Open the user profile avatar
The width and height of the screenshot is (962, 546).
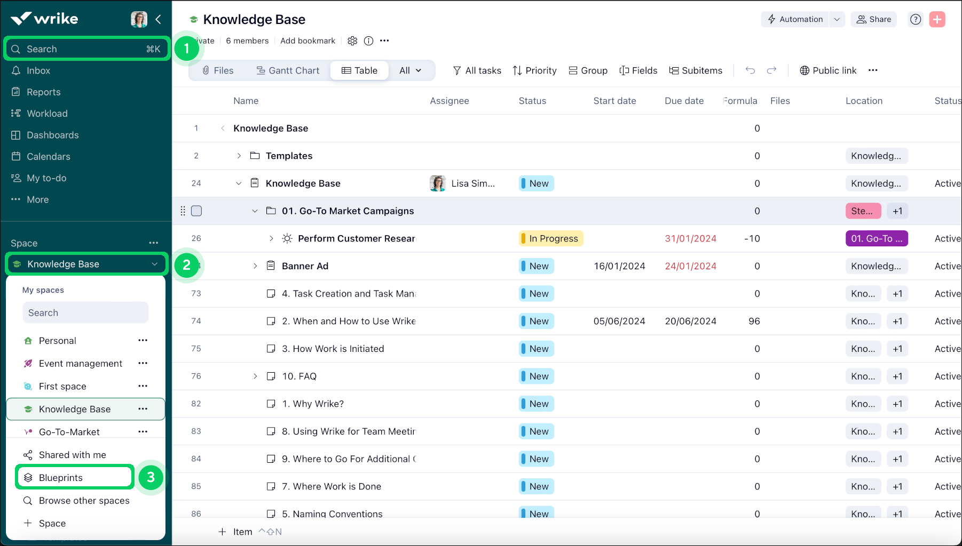139,20
